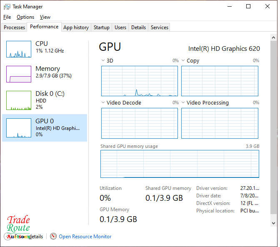Click the Task Manager app icon in title bar
This screenshot has height=247, width=280.
click(7, 7)
